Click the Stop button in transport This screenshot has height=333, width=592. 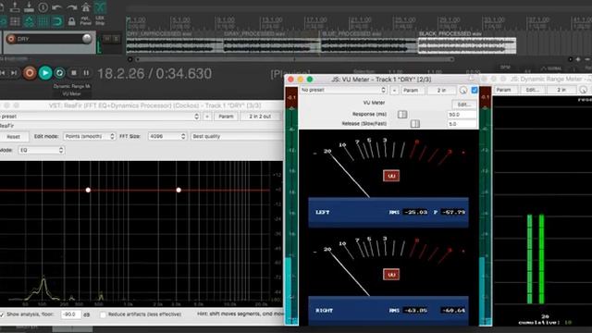(74, 73)
